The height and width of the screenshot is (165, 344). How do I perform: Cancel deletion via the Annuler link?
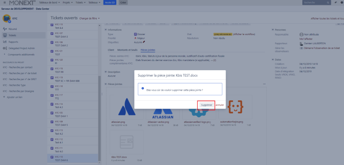pyautogui.click(x=219, y=105)
